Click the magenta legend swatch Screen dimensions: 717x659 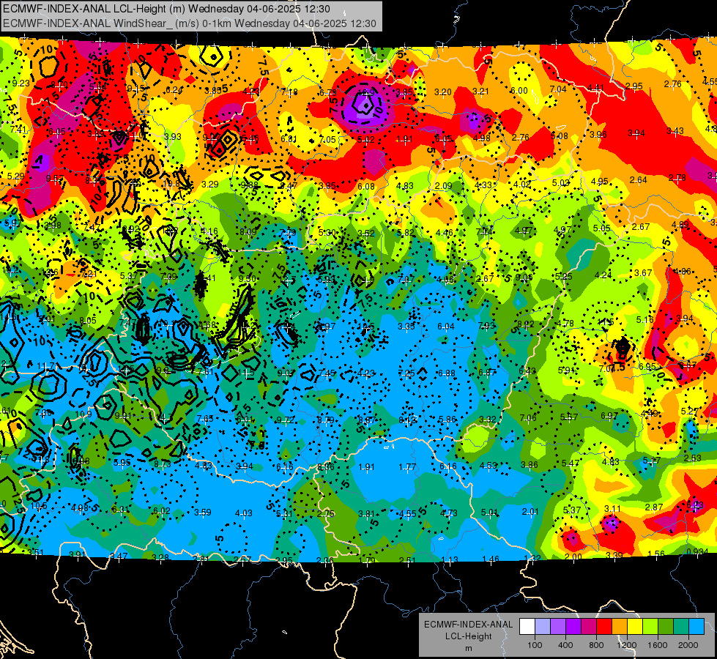click(589, 627)
